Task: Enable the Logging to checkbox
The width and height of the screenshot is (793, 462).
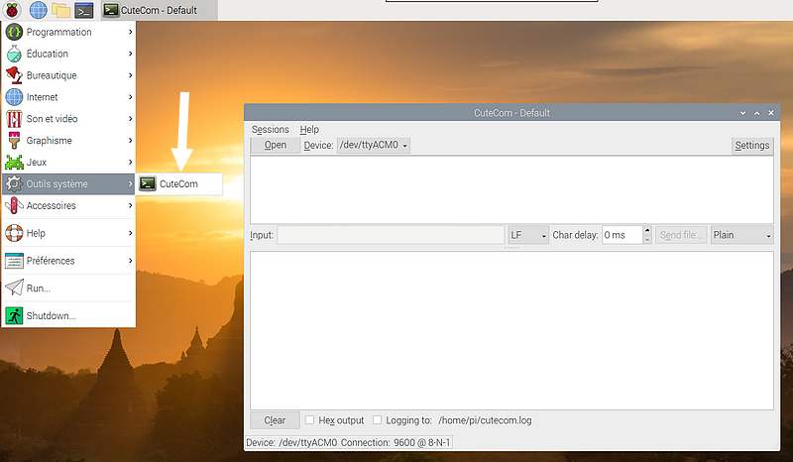Action: [x=377, y=420]
